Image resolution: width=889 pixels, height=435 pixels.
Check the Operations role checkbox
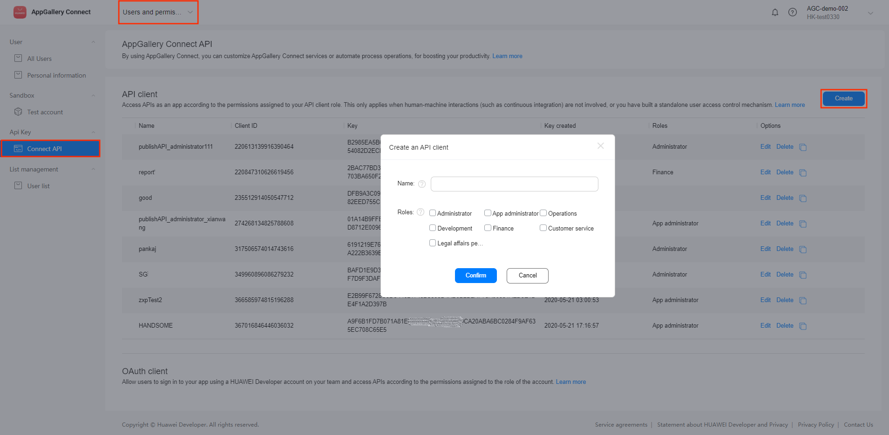(543, 213)
